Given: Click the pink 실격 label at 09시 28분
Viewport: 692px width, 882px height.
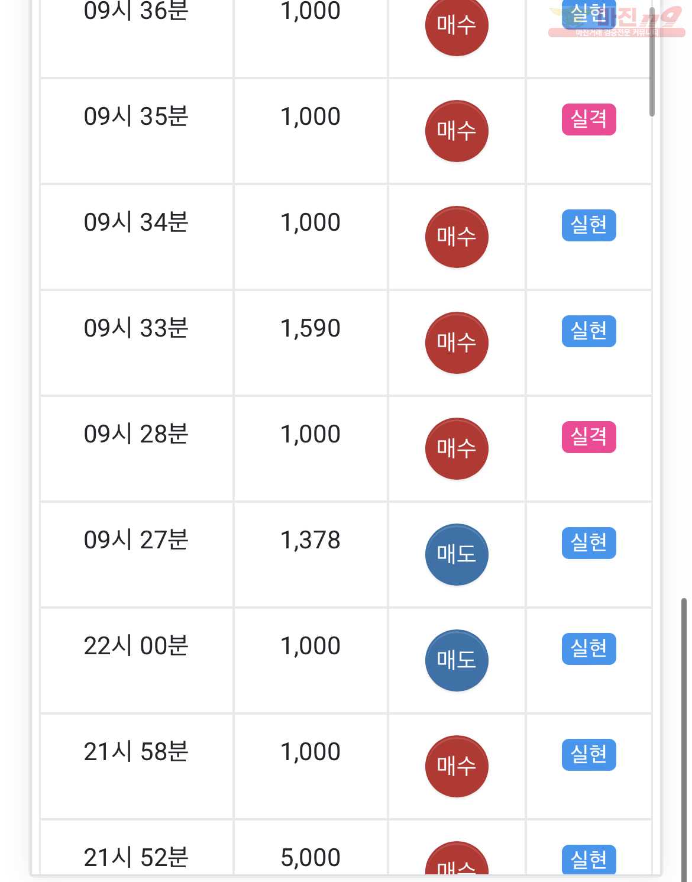Looking at the screenshot, I should (x=588, y=437).
